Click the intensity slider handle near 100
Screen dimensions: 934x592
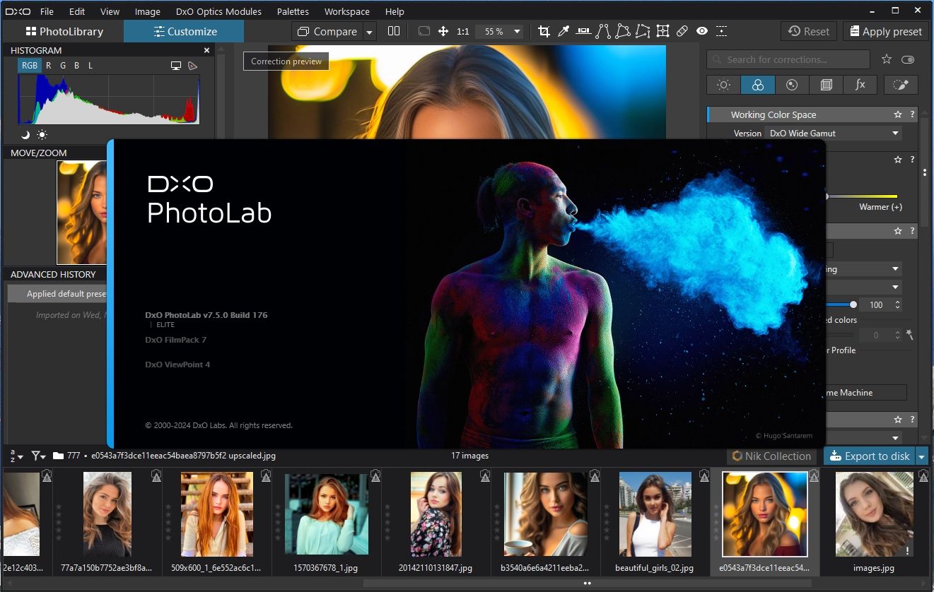[x=853, y=304]
